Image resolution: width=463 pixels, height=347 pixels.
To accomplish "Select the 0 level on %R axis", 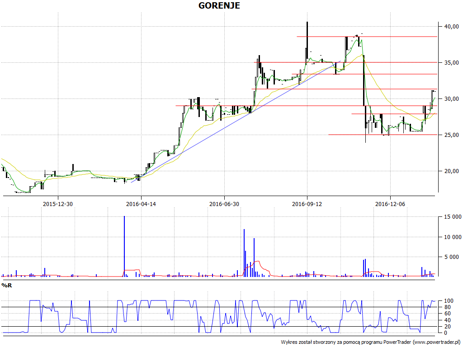I will coord(445,333).
